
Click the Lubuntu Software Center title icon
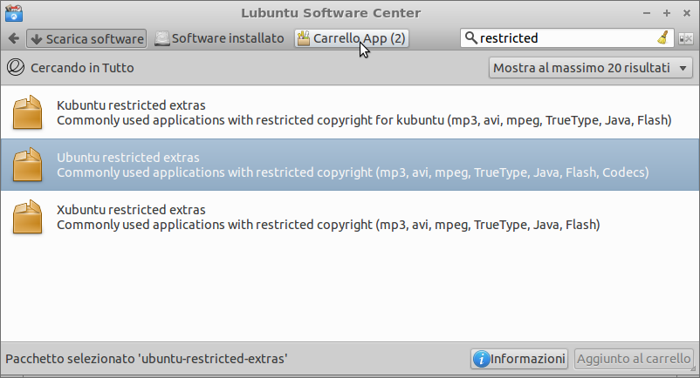(x=14, y=13)
